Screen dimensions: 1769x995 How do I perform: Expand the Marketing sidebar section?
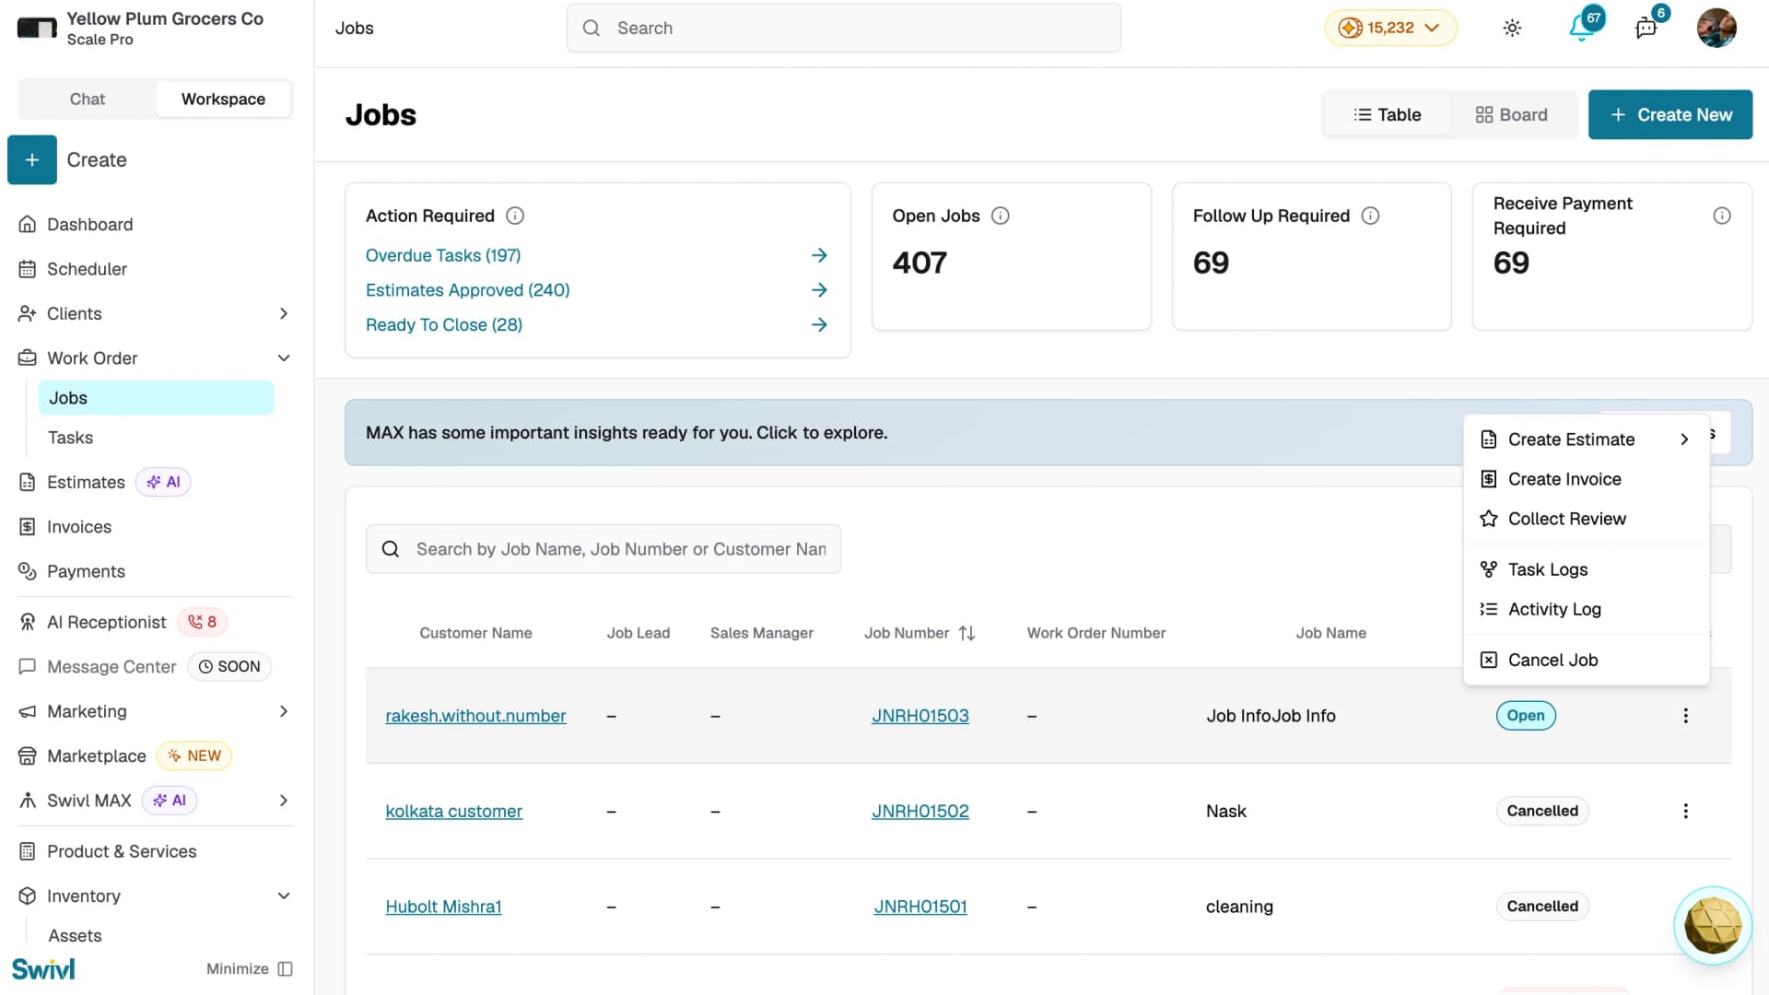click(284, 711)
